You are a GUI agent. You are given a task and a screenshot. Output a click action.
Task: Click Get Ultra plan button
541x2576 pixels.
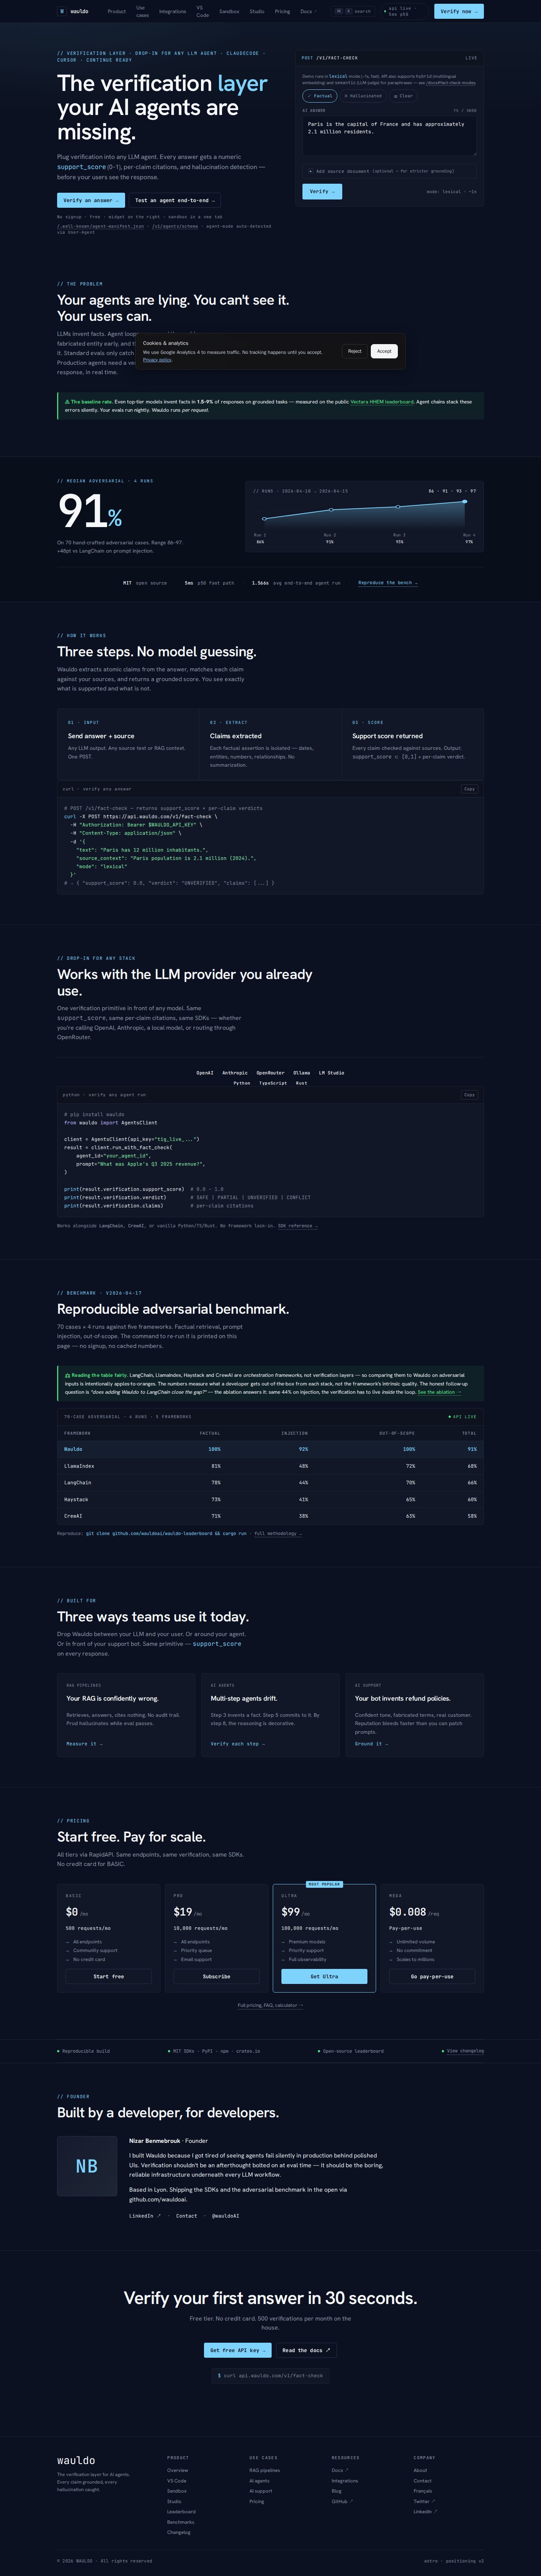[324, 1976]
